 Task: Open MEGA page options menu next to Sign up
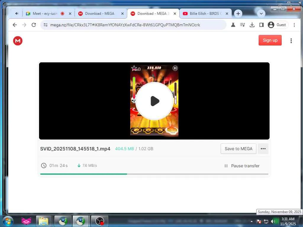point(291,41)
